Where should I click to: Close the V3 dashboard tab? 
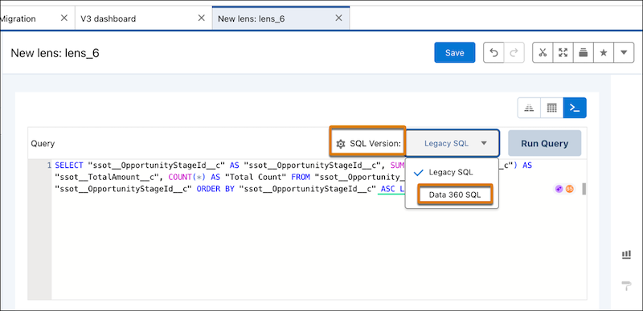(202, 18)
